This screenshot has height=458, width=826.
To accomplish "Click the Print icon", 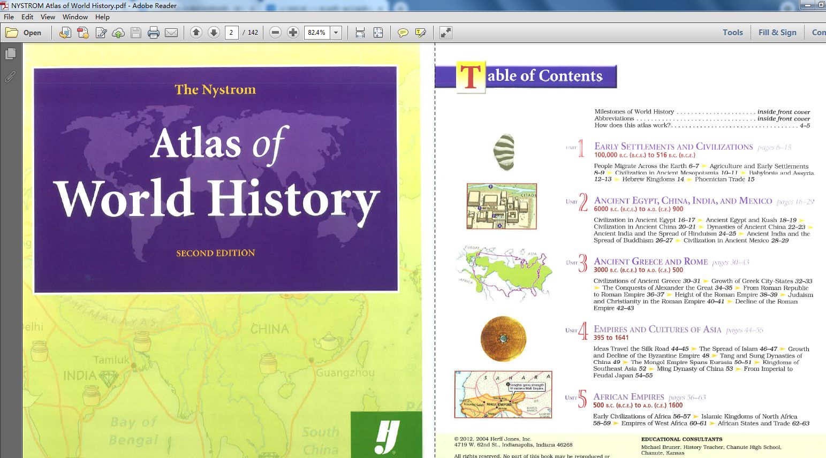I will coord(154,33).
